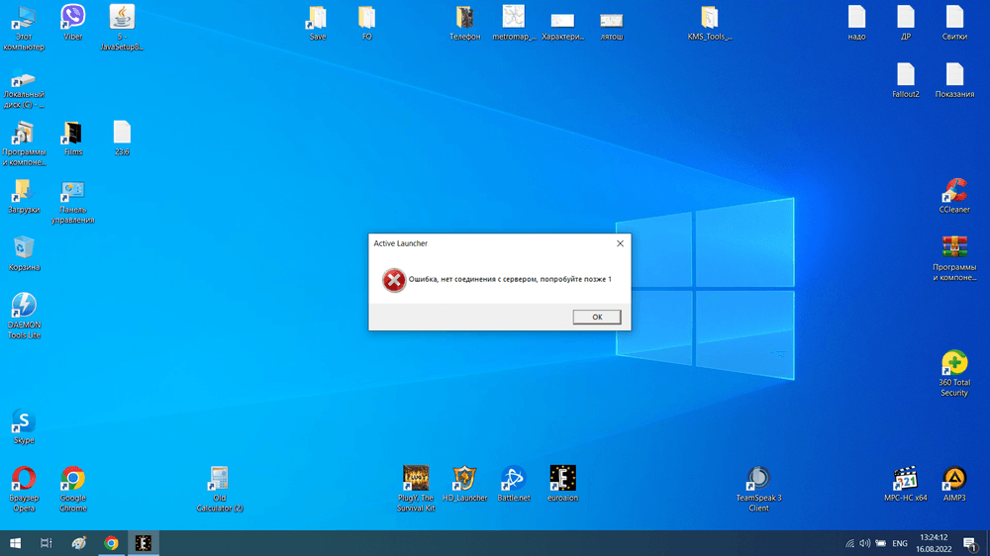Select the TeamSpeak 3 Client shortcut
This screenshot has width=990, height=556.
pyautogui.click(x=758, y=480)
